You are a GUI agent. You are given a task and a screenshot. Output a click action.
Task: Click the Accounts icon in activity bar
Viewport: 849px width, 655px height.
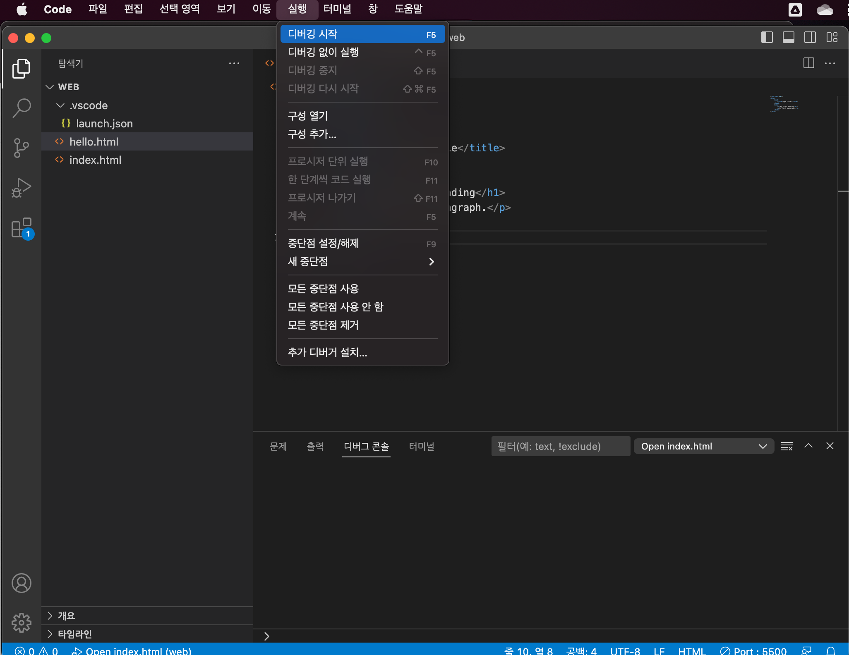click(22, 583)
